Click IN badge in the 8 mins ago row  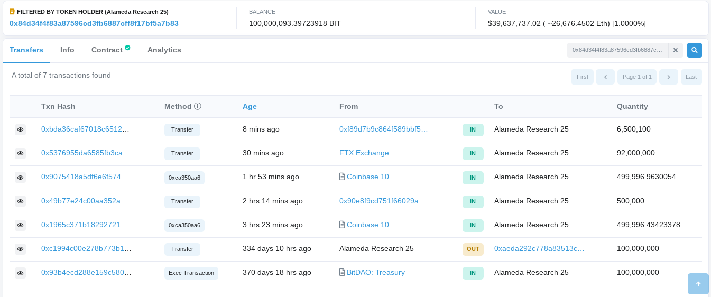[x=473, y=129]
